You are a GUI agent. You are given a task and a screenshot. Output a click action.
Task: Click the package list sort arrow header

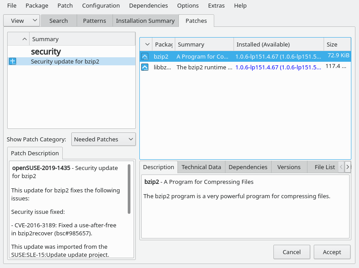coord(147,44)
